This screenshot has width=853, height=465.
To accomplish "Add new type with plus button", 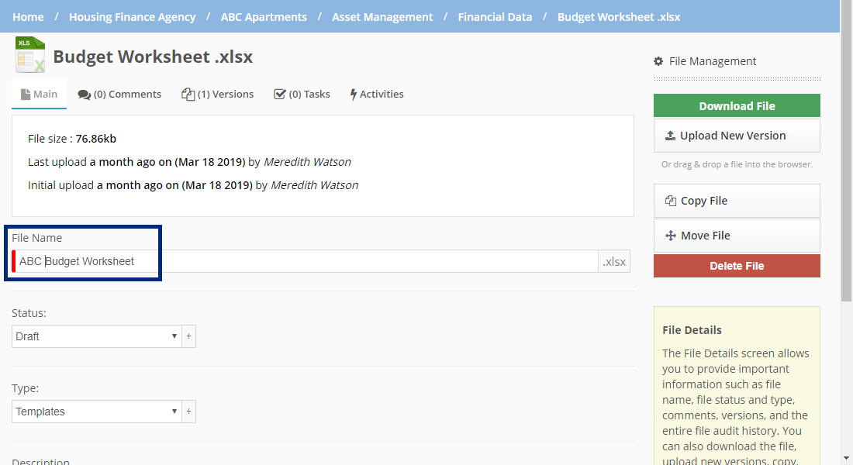I will (188, 412).
